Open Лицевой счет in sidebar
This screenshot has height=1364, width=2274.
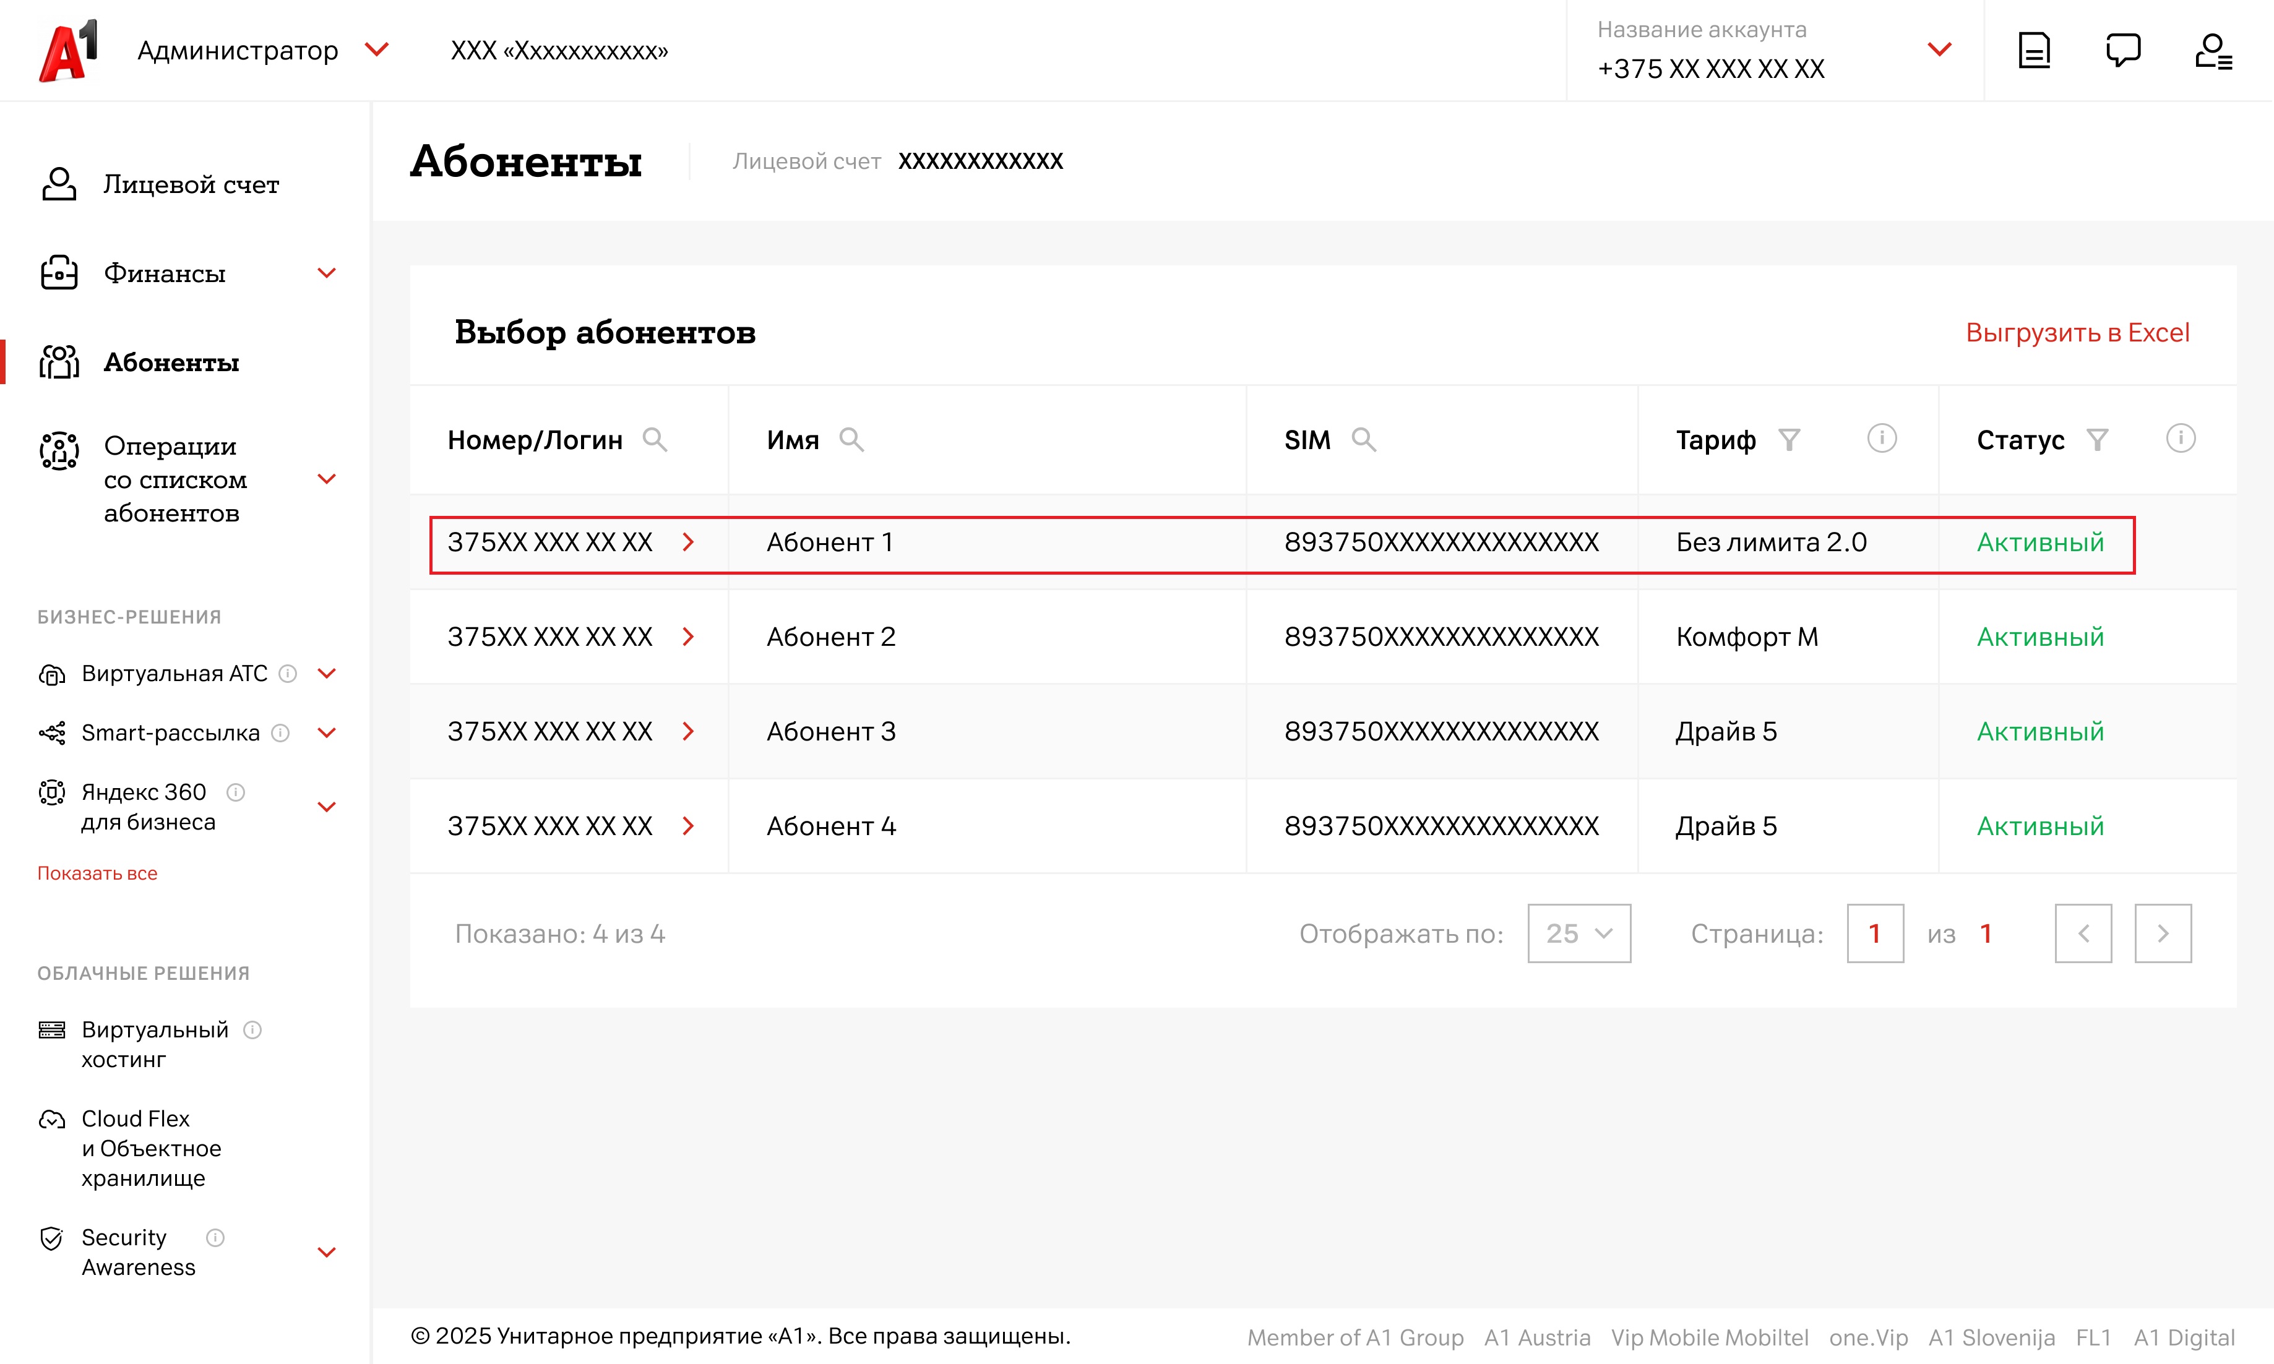[x=190, y=185]
